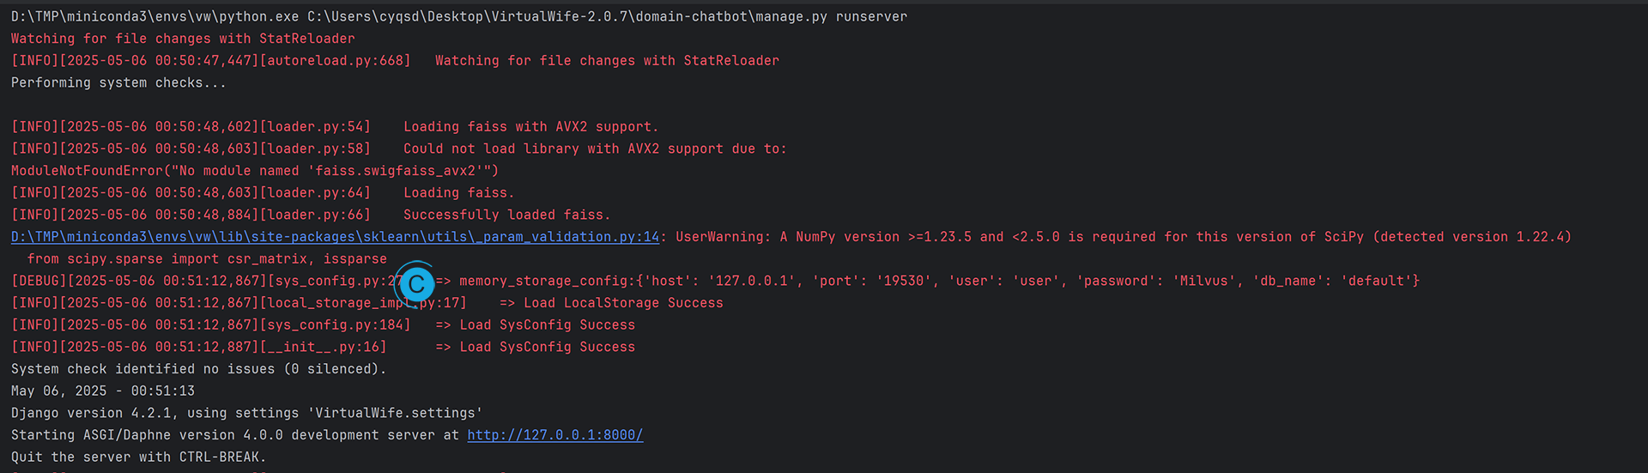Click the ModuleNotFoundError error line
1648x473 pixels.
[254, 171]
